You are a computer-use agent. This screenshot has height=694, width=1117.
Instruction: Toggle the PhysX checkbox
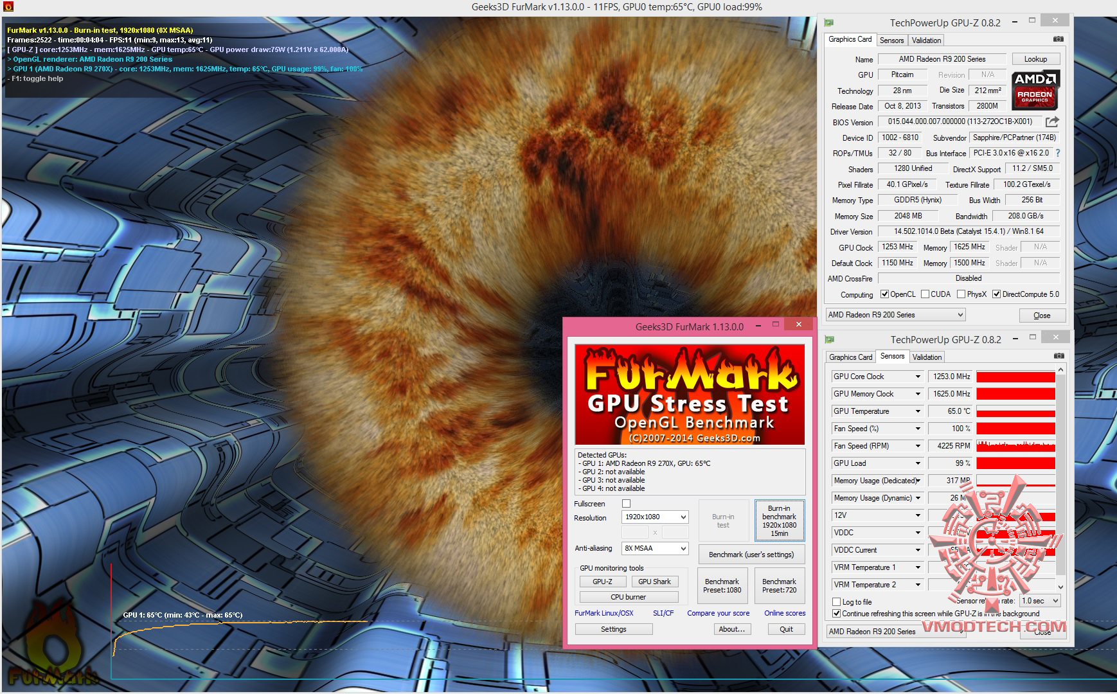[961, 294]
